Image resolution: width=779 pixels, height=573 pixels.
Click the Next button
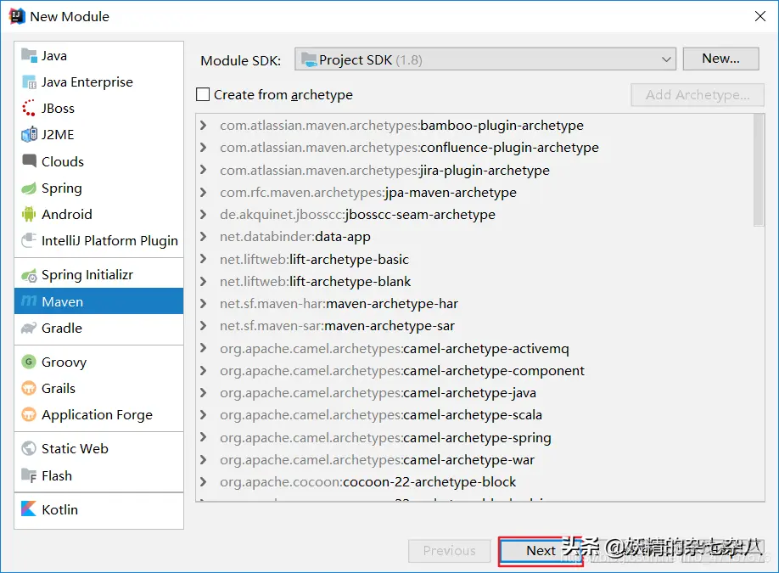pyautogui.click(x=541, y=551)
